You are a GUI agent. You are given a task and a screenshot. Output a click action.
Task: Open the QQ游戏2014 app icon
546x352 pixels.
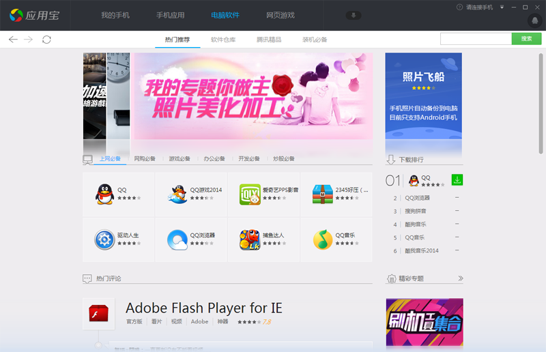[x=177, y=194]
